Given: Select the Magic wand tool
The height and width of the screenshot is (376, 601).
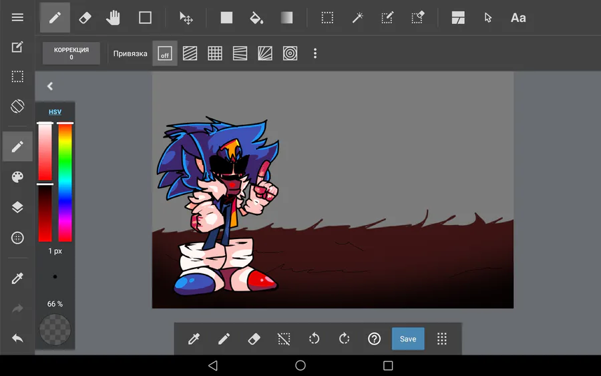Looking at the screenshot, I should click(357, 17).
